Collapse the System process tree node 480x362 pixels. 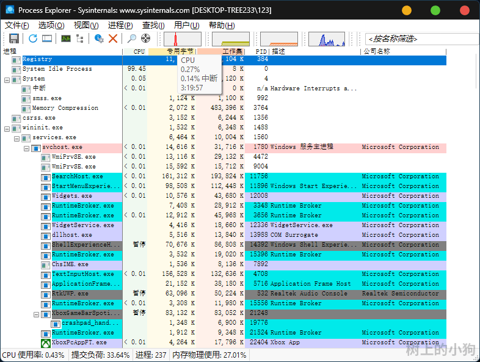point(7,79)
